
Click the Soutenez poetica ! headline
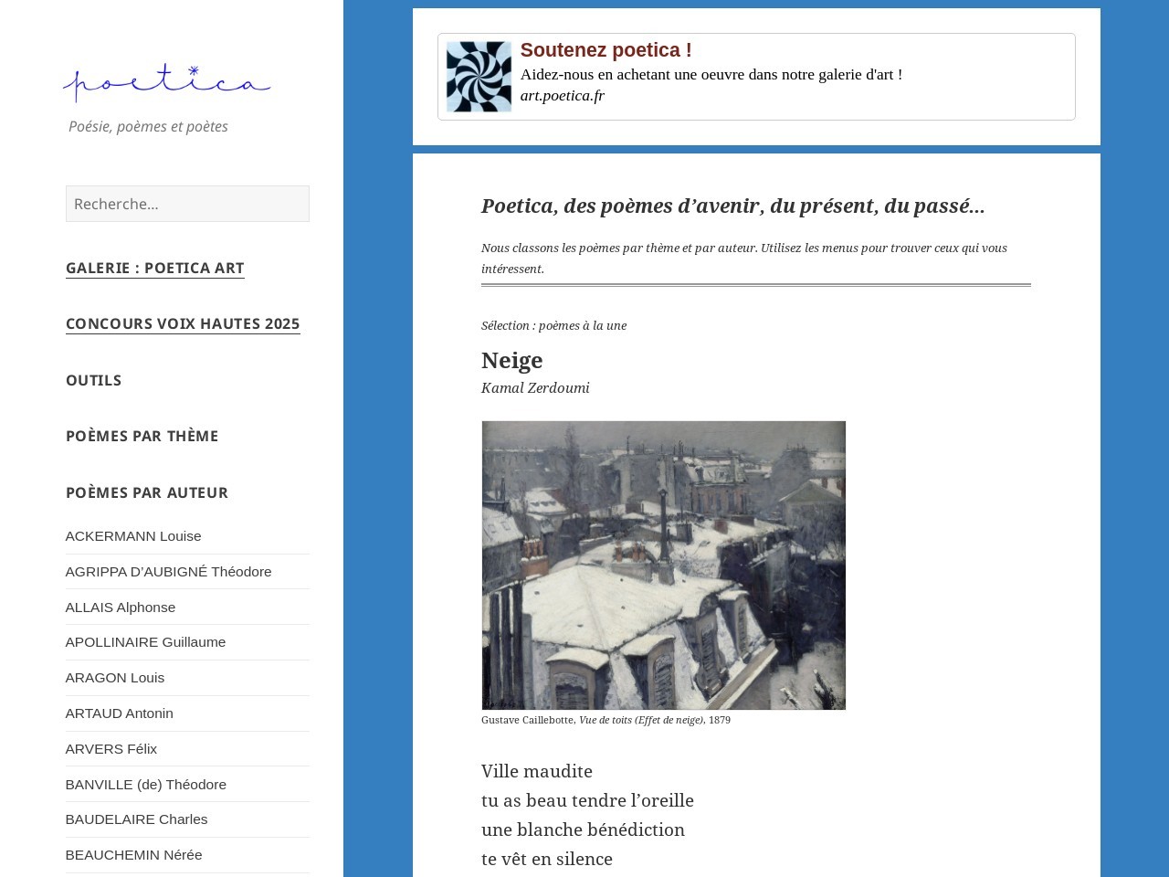(606, 50)
